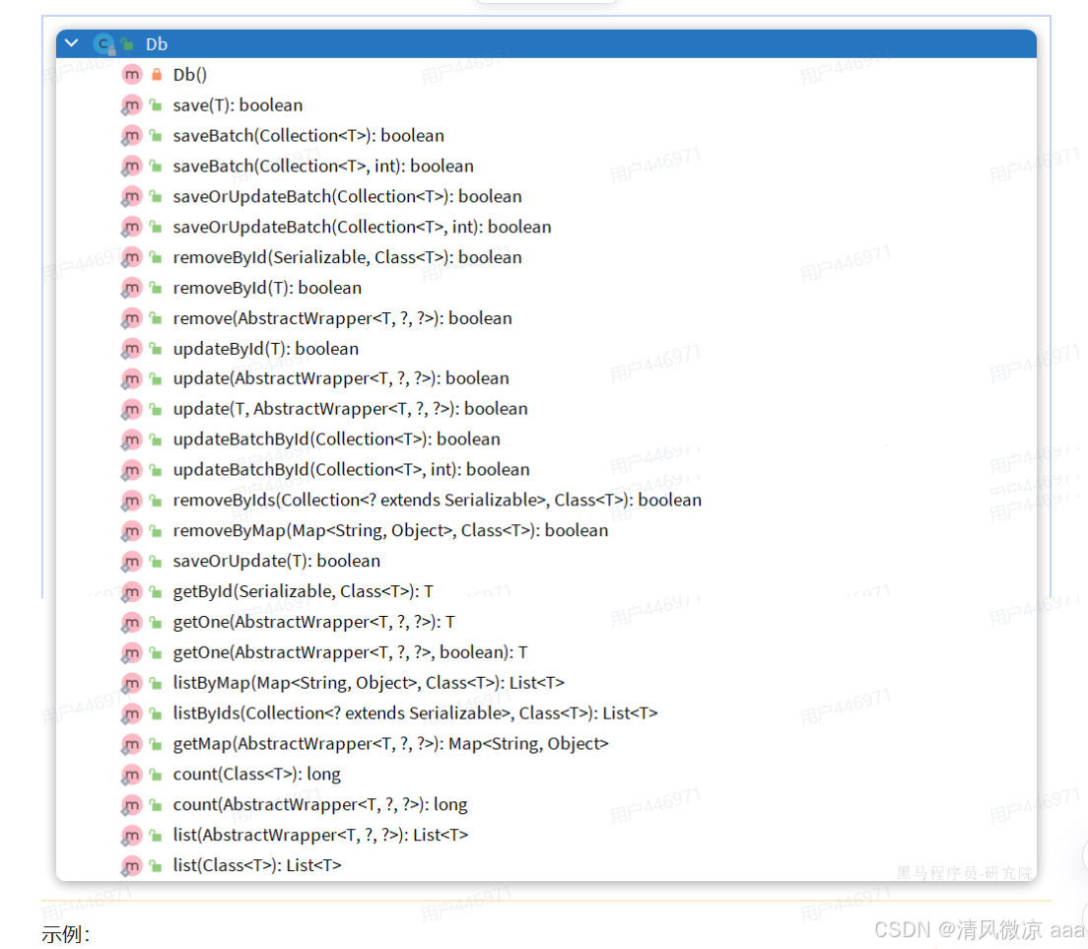
Task: Select getOne(AbstractWrapper<T, ?, ?>, boolean): T text
Action: [x=351, y=652]
